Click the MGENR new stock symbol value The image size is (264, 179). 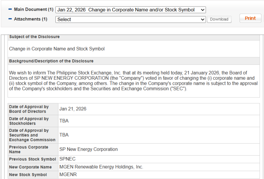pyautogui.click(x=68, y=175)
